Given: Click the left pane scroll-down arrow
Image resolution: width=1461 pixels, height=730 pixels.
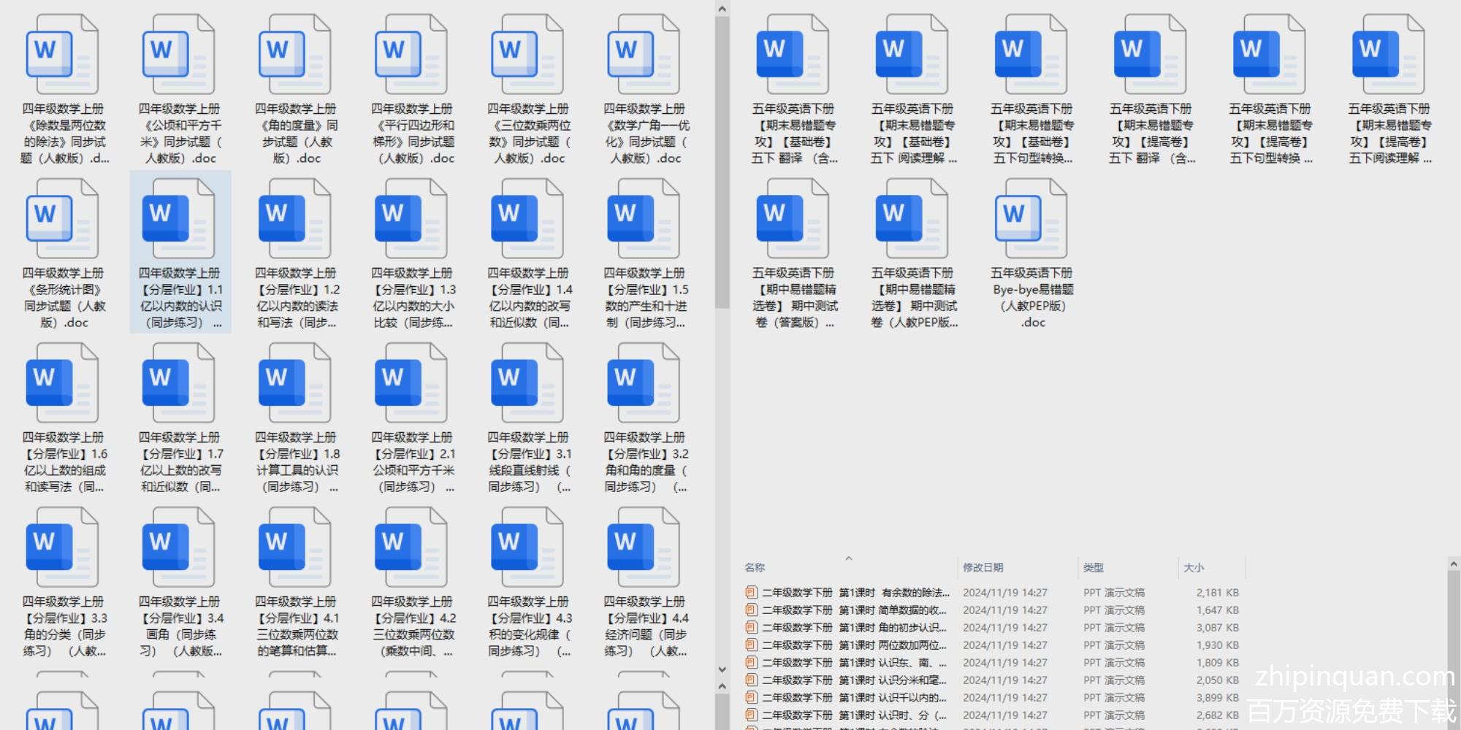Looking at the screenshot, I should point(722,669).
